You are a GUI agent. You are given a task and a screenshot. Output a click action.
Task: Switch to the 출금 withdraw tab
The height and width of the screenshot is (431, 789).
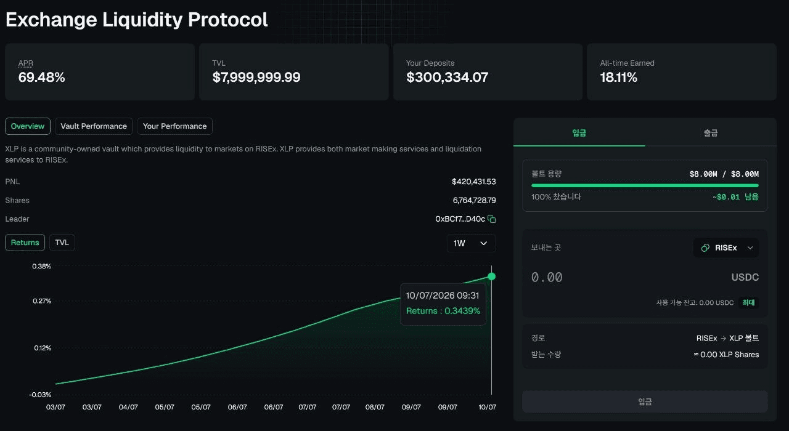click(x=711, y=132)
